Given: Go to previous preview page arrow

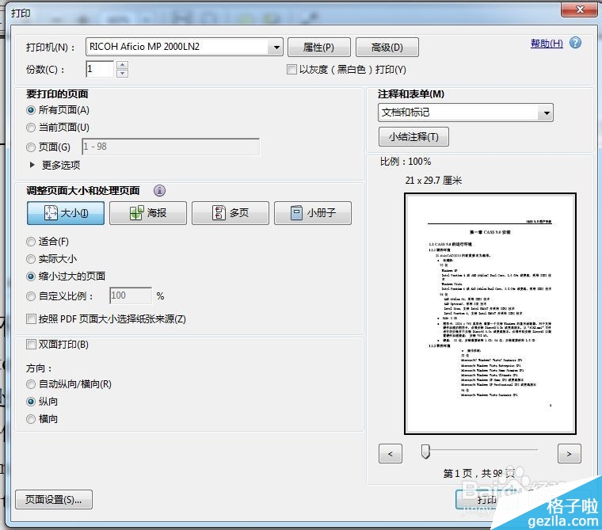Looking at the screenshot, I should [391, 453].
